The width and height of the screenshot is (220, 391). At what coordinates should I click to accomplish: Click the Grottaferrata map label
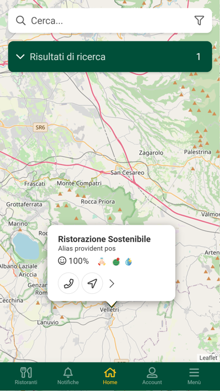click(24, 204)
